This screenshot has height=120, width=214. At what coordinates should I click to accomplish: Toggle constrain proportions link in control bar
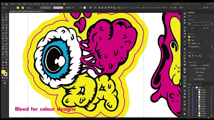[156, 8]
